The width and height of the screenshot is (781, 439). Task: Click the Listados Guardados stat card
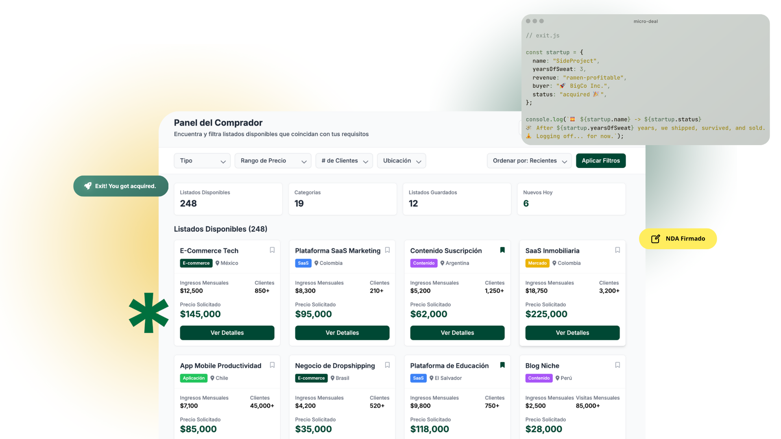456,199
